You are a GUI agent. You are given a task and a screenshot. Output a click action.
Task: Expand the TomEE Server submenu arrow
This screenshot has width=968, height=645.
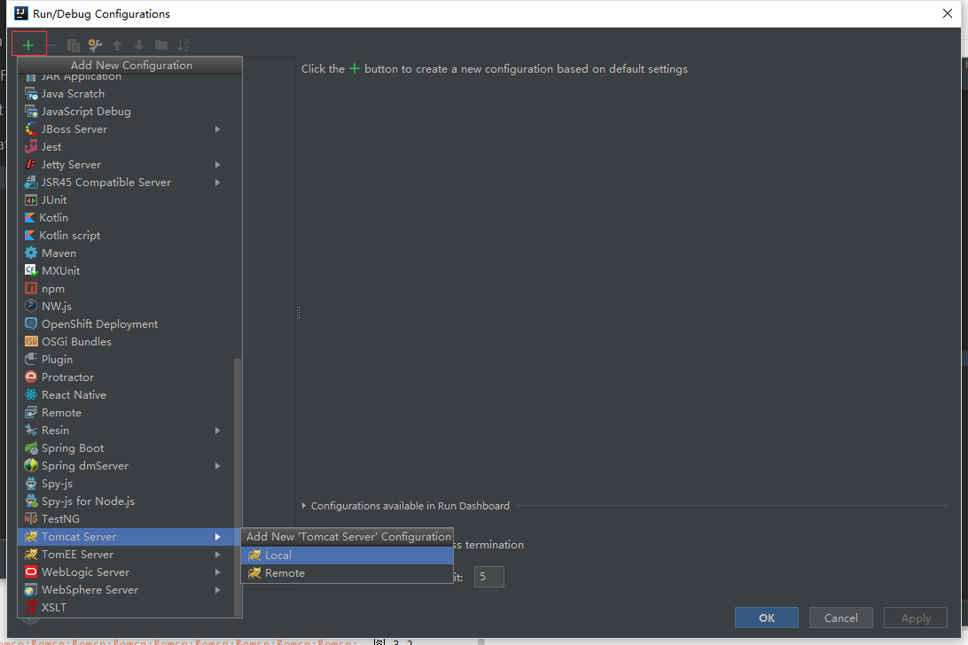coord(217,555)
